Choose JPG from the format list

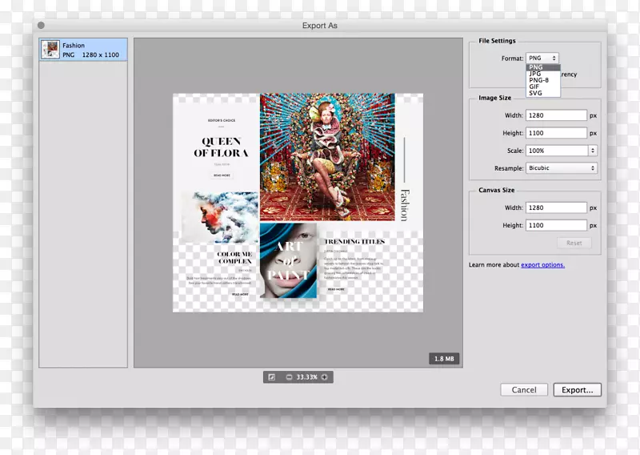coord(534,74)
